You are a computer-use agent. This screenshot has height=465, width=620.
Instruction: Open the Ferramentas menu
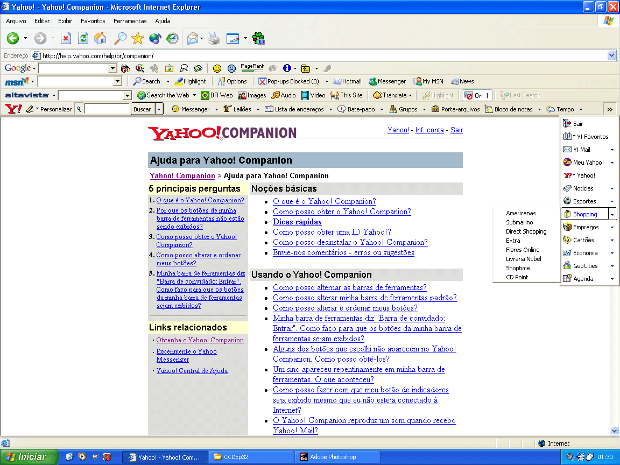click(x=130, y=21)
